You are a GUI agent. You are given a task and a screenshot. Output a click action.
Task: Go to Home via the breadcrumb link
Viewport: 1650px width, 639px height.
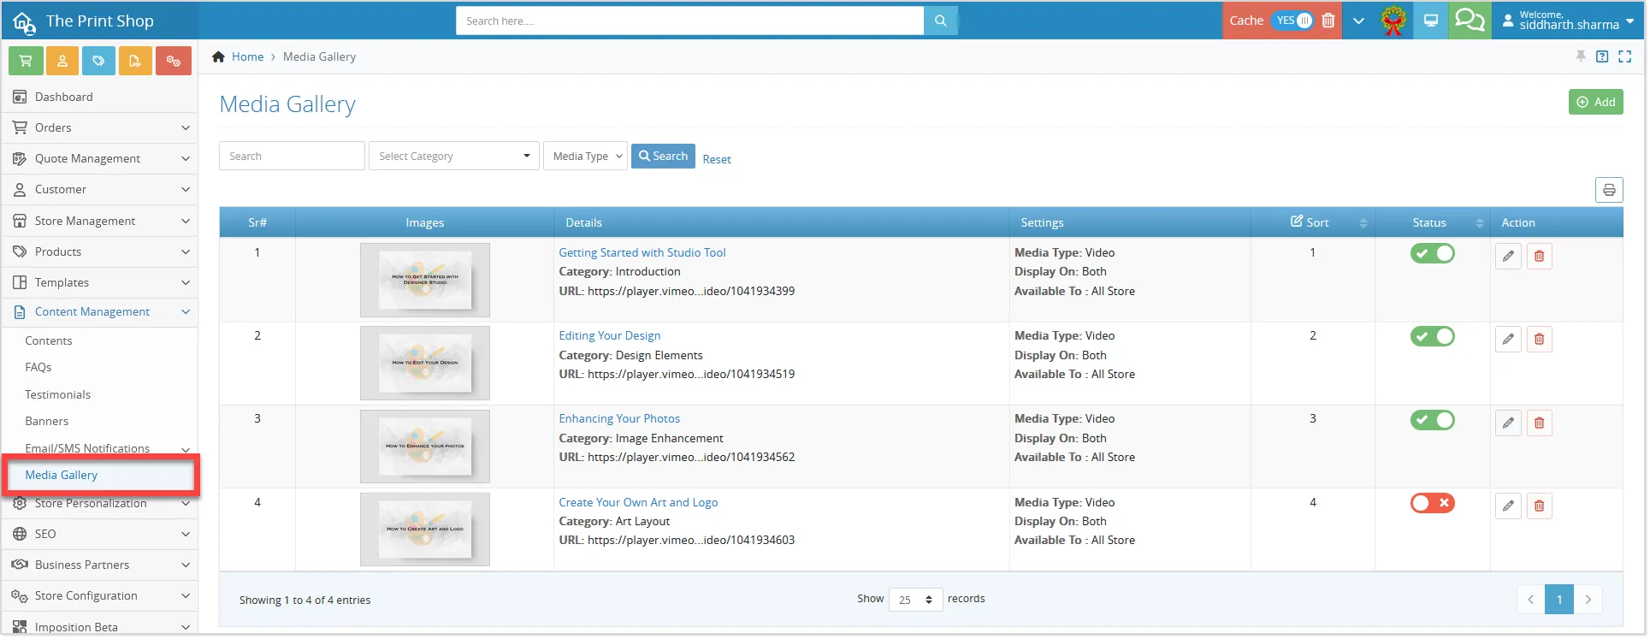click(x=247, y=56)
